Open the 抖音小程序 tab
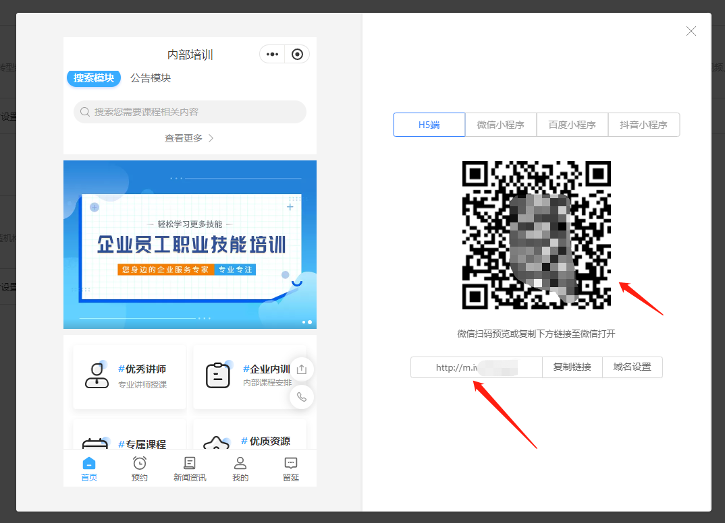 point(644,125)
